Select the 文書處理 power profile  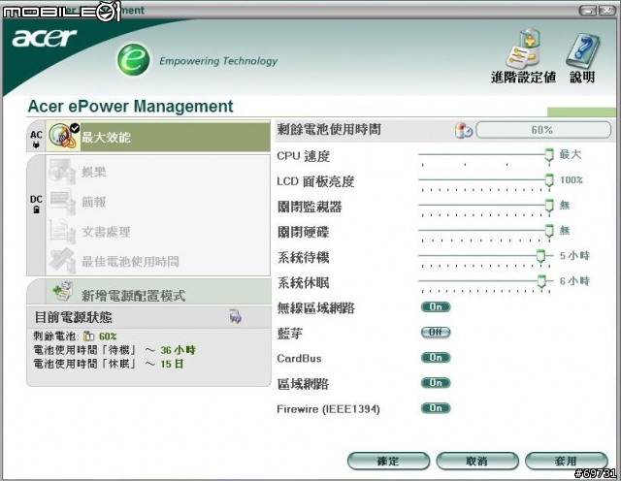tap(158, 232)
